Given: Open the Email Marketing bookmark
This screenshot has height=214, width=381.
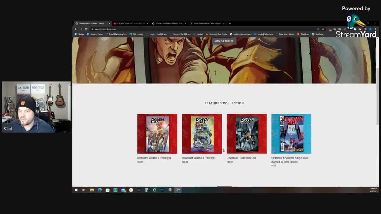Looking at the screenshot, I should pos(116,34).
